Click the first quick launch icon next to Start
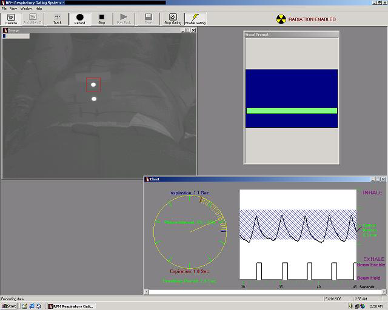This screenshot has width=388, height=310. click(25, 306)
